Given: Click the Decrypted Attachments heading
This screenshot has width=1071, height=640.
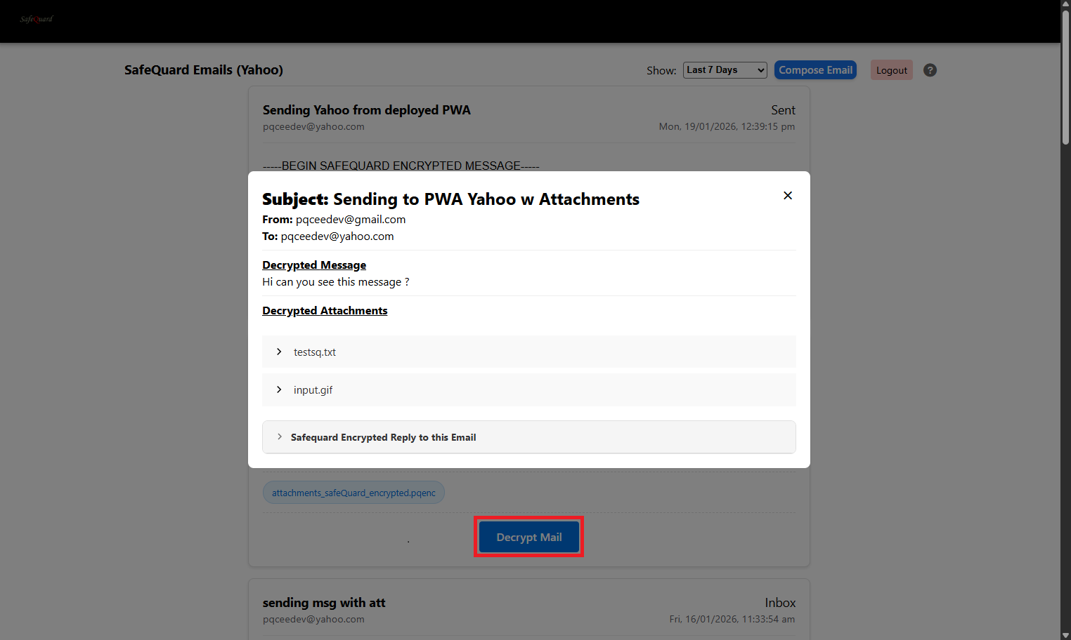Looking at the screenshot, I should tap(325, 311).
